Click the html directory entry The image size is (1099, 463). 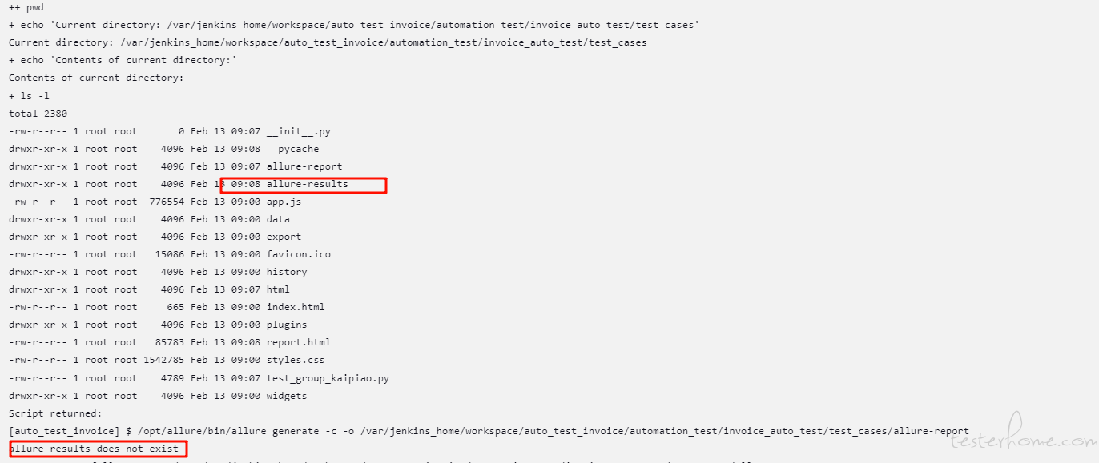[x=150, y=289]
